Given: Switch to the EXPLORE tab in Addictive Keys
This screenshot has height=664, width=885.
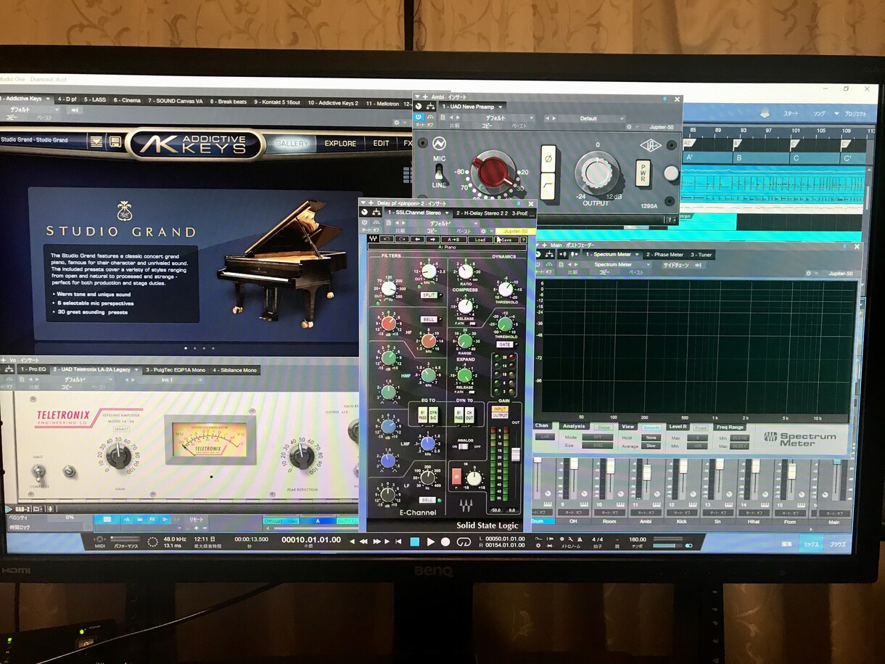Looking at the screenshot, I should tap(340, 144).
